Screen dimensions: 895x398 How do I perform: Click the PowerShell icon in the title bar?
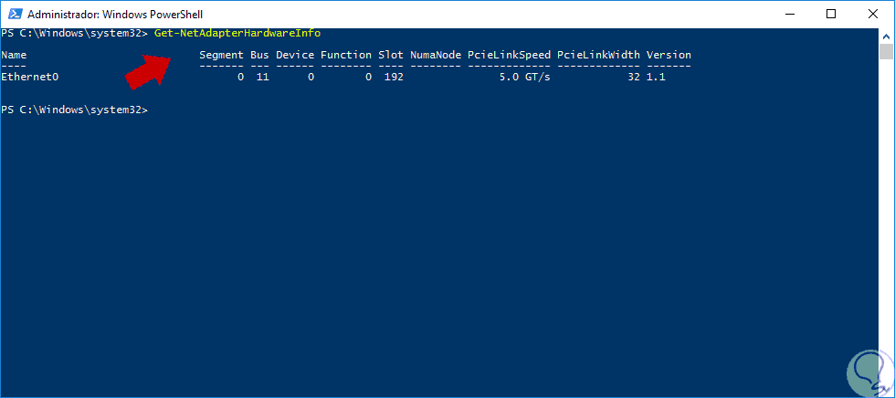point(13,14)
